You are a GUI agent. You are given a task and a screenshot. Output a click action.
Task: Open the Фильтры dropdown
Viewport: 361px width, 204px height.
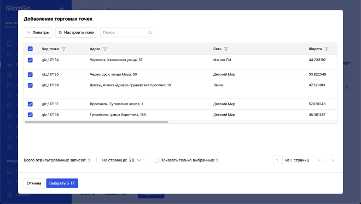coord(38,32)
